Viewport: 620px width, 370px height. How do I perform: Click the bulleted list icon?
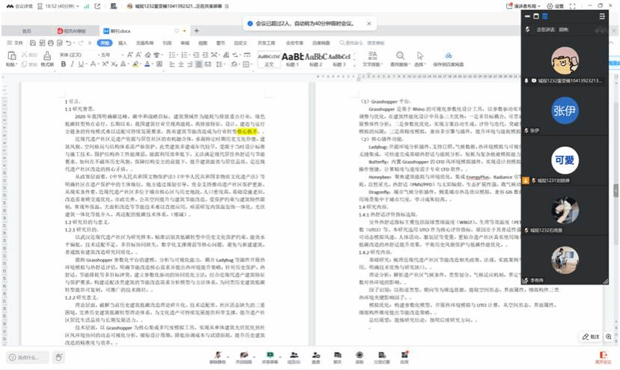172,55
